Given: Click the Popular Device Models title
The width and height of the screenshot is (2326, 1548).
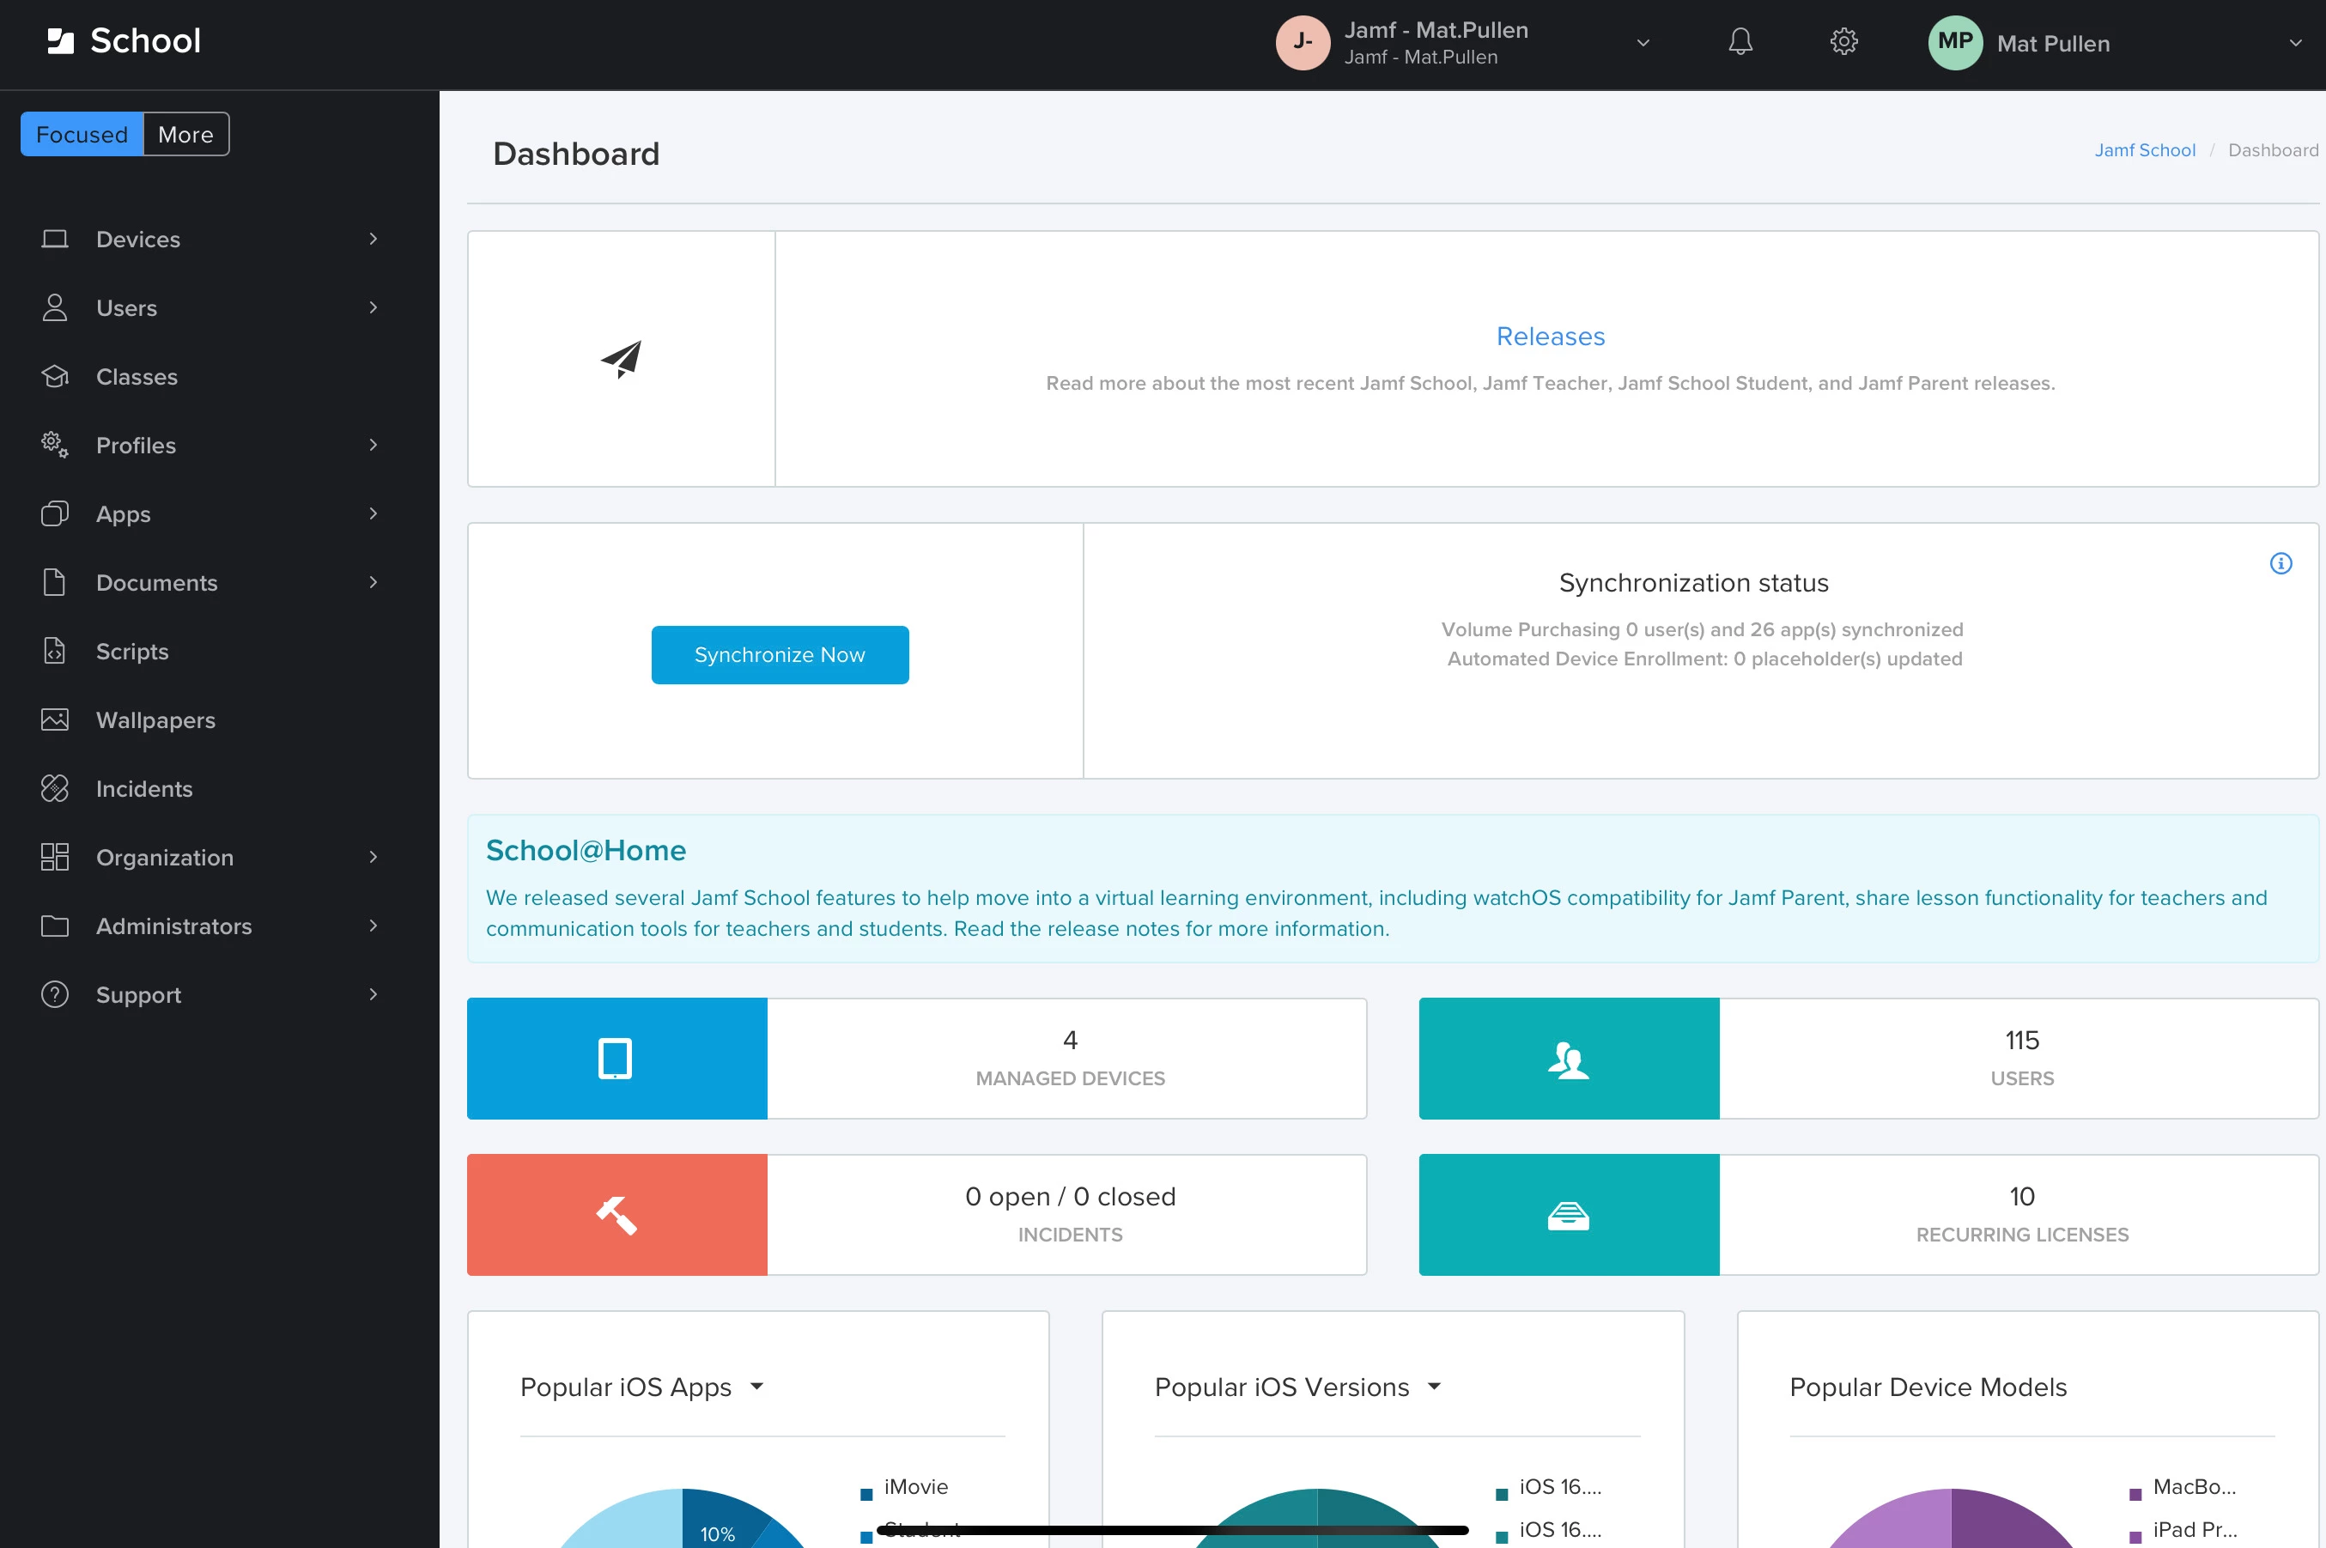Looking at the screenshot, I should click(1928, 1387).
